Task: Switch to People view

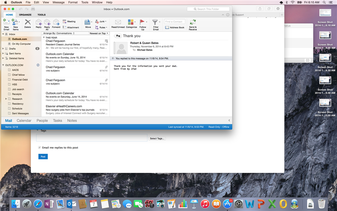Action: (42, 121)
